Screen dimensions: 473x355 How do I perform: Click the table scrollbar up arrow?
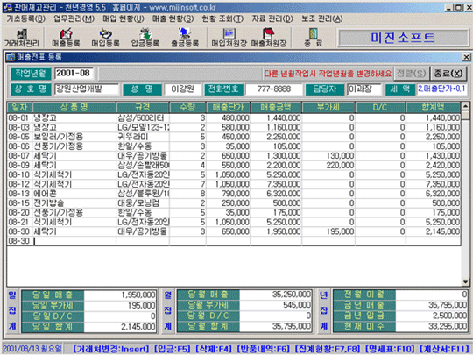[465, 106]
